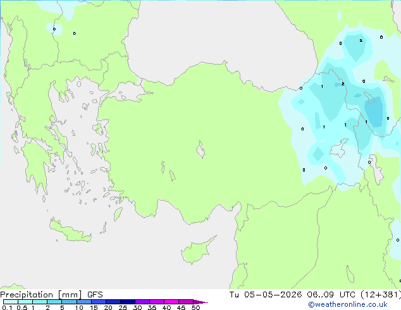Click the island of Crete on map
This screenshot has height=310, width=401.
(x=70, y=232)
